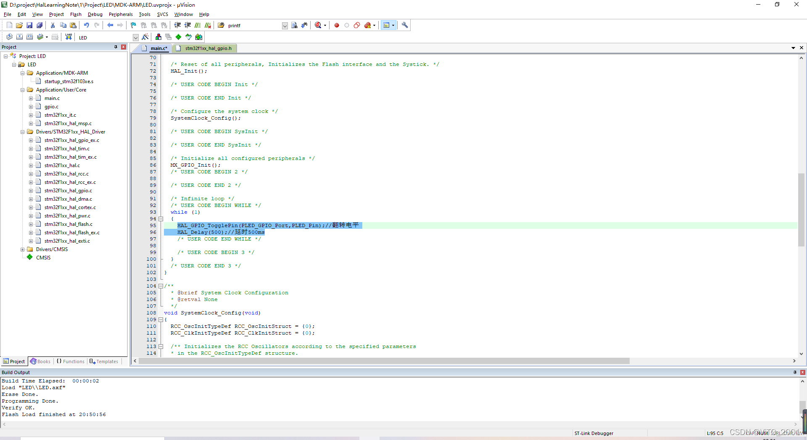Expand the Drivers/CMSIS group
The width and height of the screenshot is (807, 440).
pyautogui.click(x=23, y=249)
